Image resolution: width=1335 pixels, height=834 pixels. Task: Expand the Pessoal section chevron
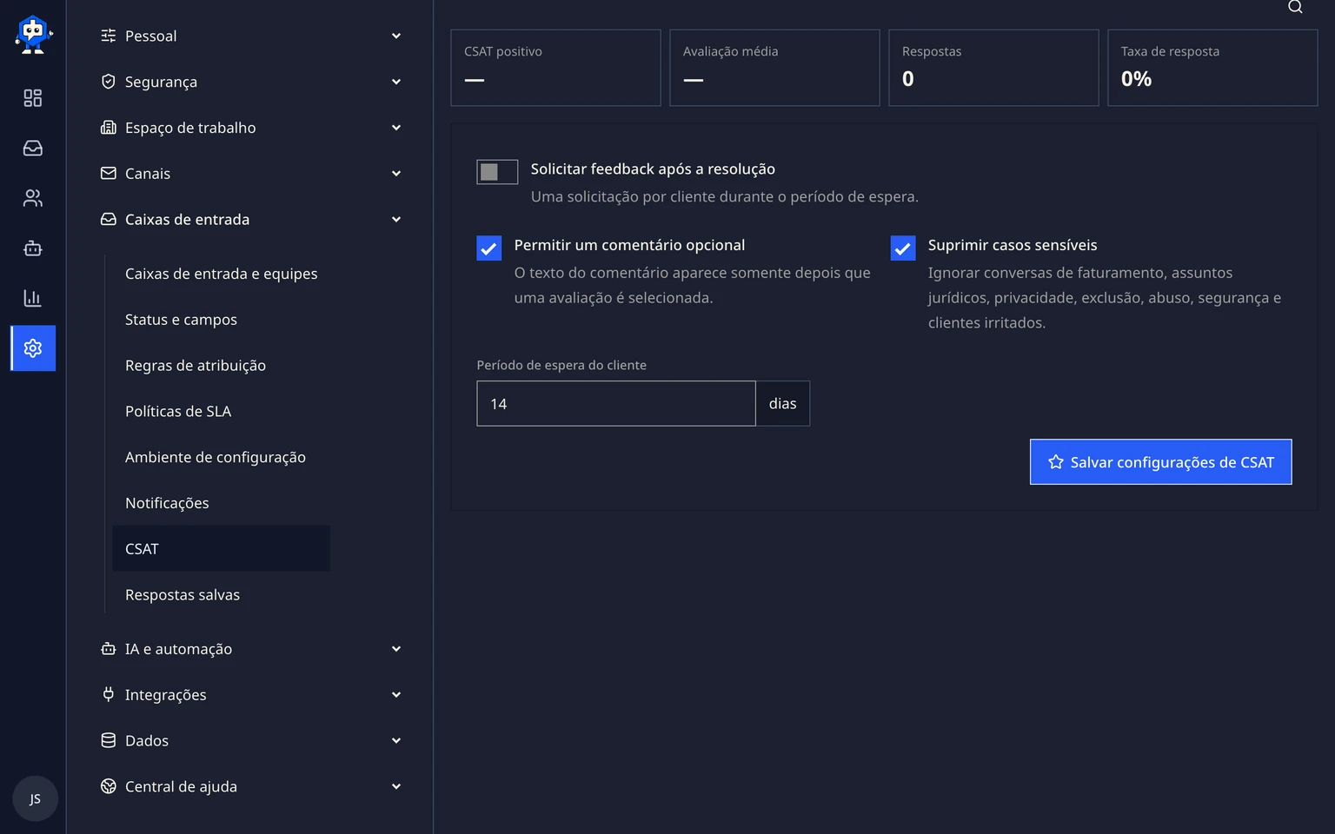pyautogui.click(x=396, y=36)
